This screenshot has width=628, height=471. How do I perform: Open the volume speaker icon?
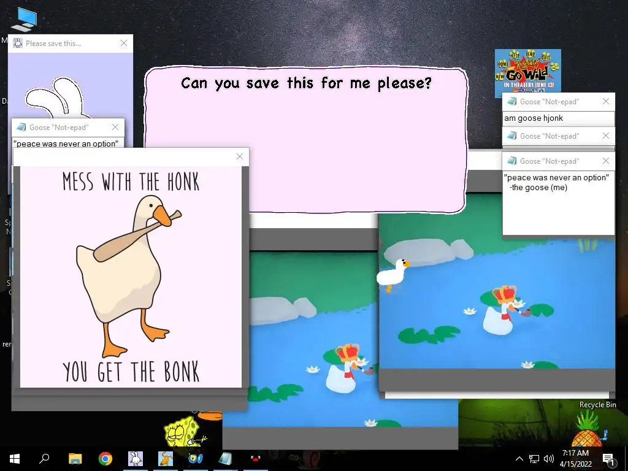click(549, 459)
